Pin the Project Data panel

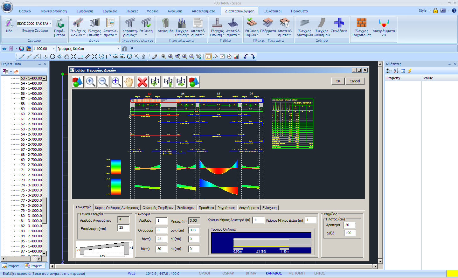click(40, 64)
